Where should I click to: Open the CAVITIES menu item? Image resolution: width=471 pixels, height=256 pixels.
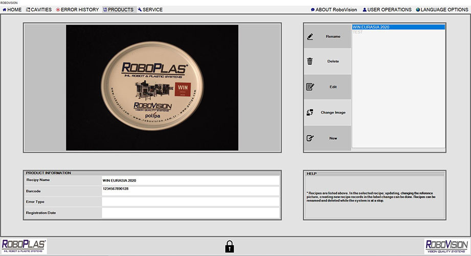(39, 10)
